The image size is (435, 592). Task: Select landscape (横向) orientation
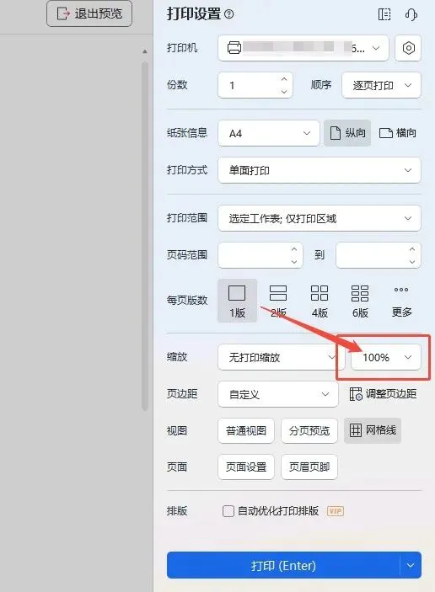point(398,133)
